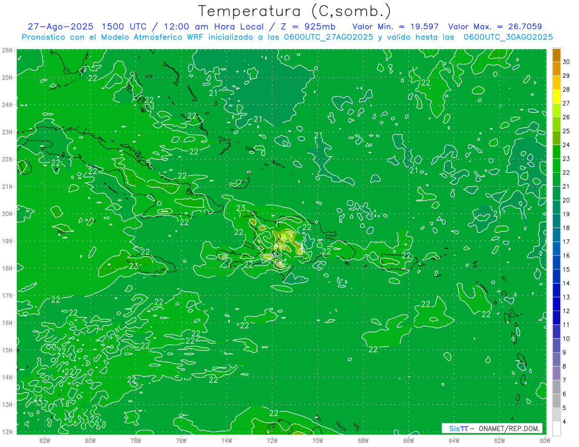
Task: Click the "82W" longitude axis label
Action: (45, 441)
